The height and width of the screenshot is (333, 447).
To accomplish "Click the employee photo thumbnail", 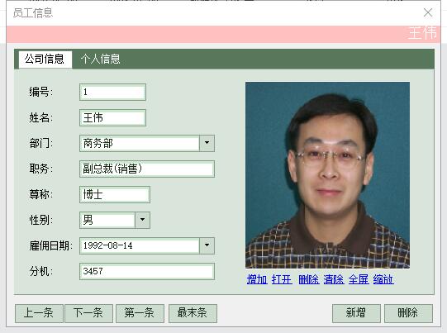I will coord(327,175).
